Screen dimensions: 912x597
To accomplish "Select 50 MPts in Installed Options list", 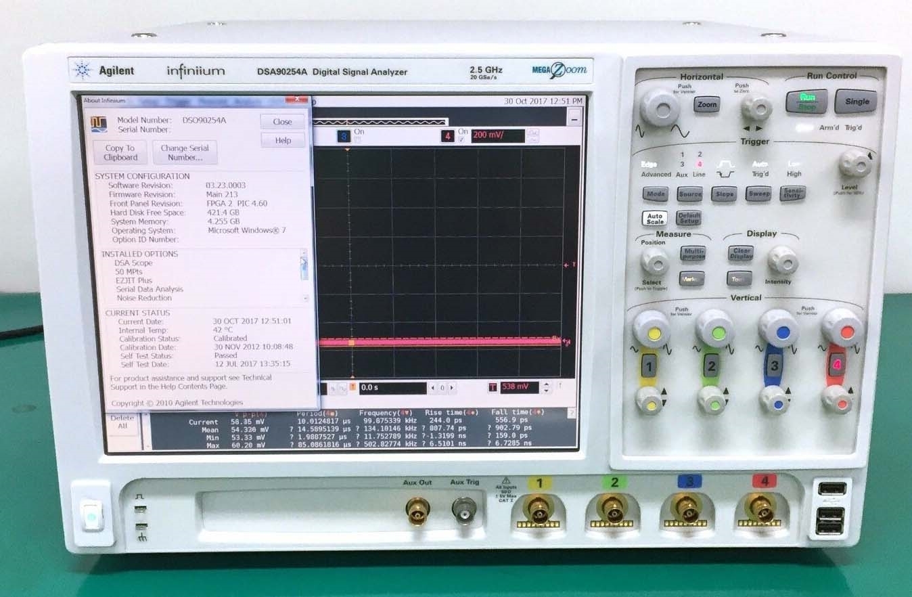I will [128, 271].
